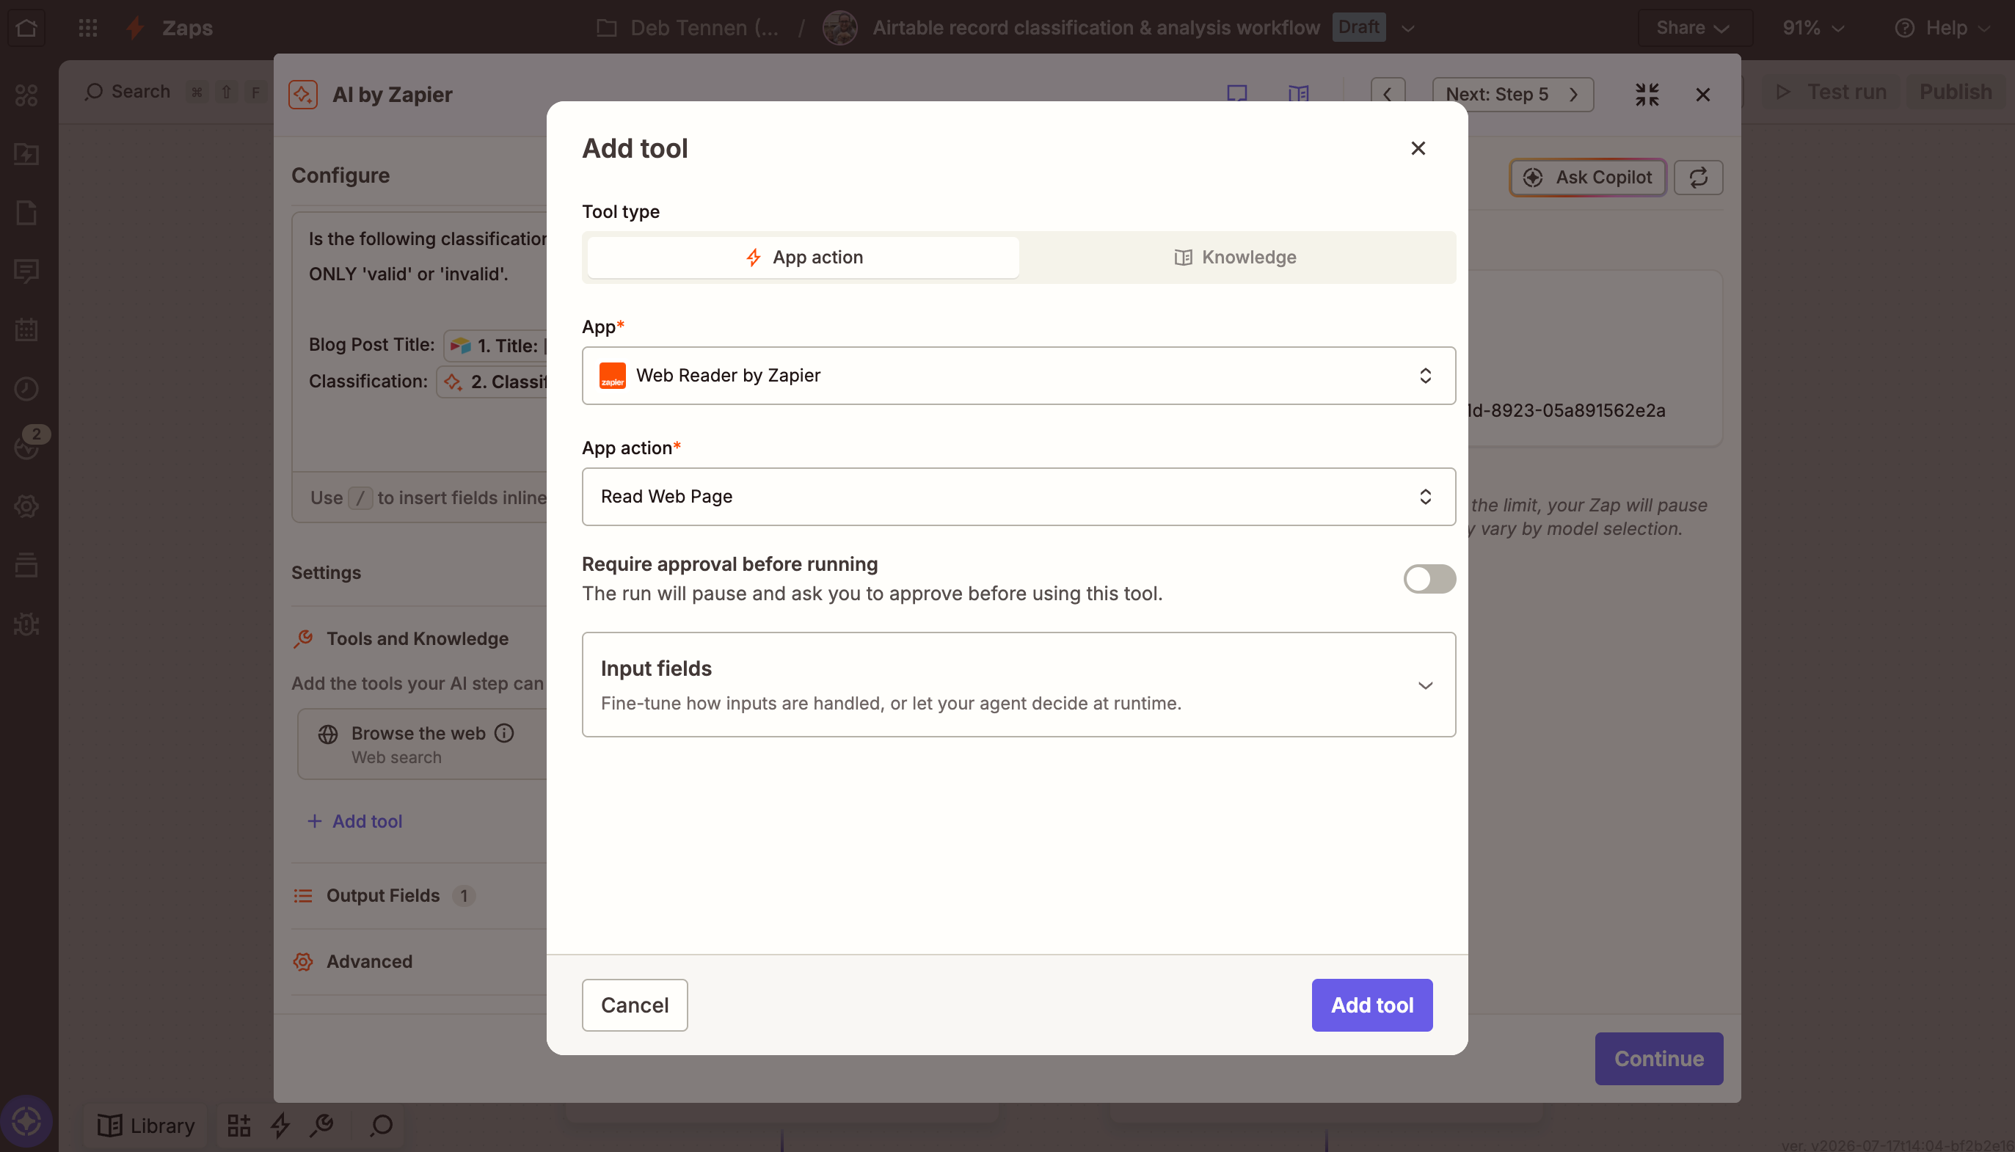
Task: Click the Draft status badge
Action: pos(1358,27)
